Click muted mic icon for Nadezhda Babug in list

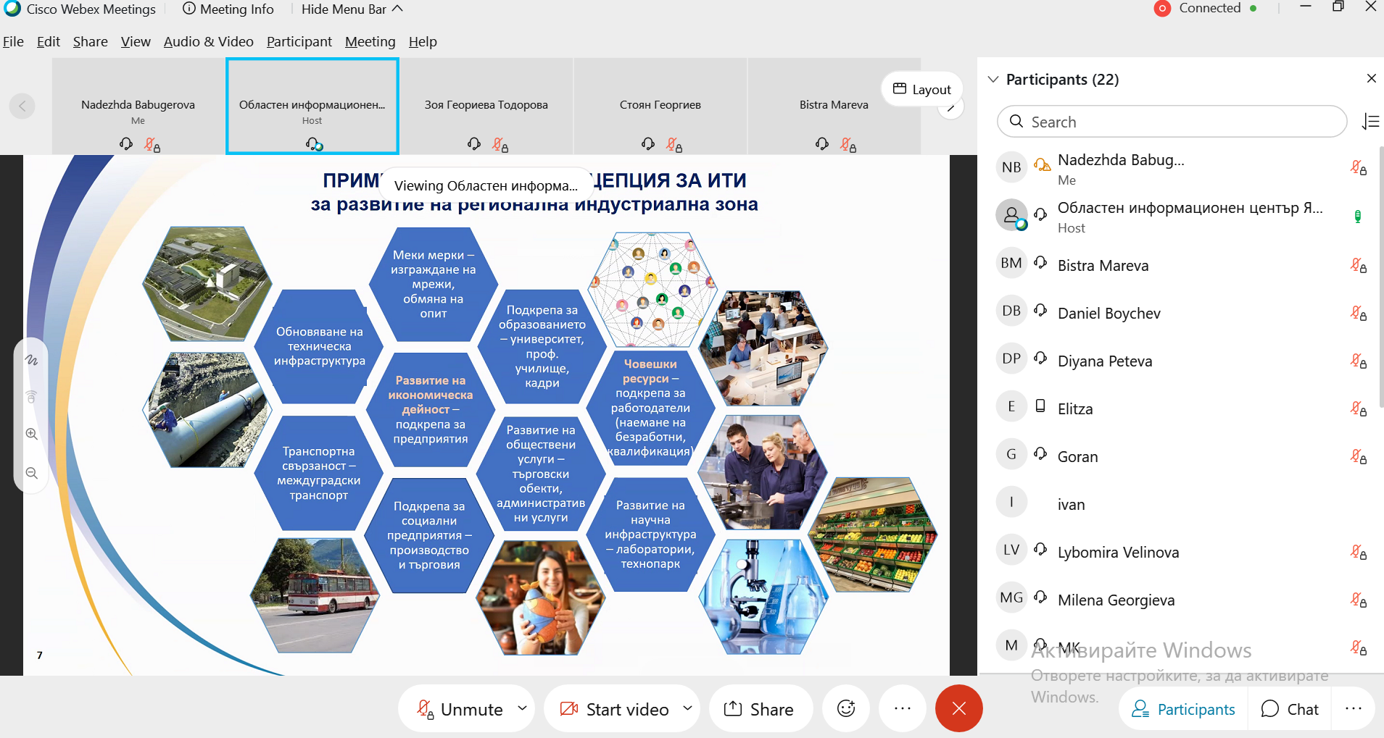click(x=1358, y=168)
